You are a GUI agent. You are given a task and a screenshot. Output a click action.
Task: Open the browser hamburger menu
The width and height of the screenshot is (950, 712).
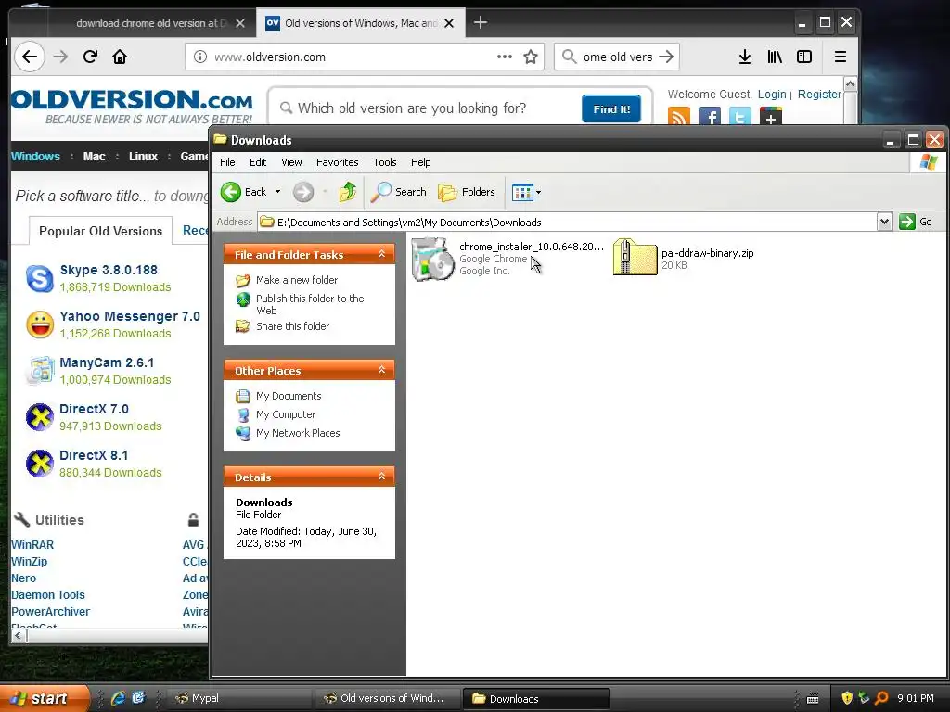tap(841, 57)
